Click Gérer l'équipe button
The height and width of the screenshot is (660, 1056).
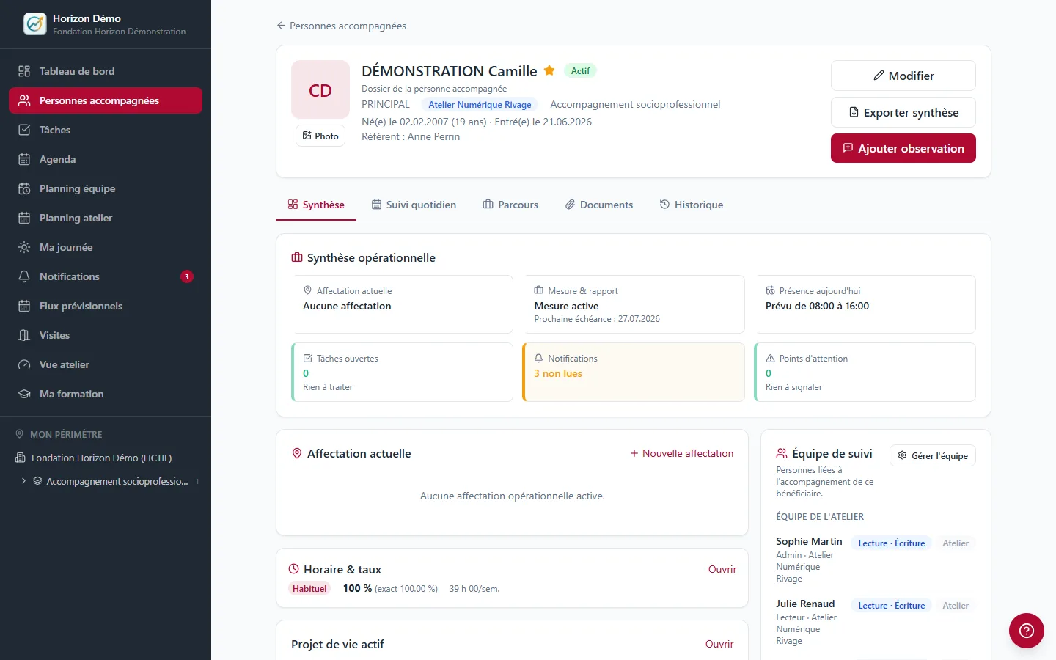[x=933, y=455]
